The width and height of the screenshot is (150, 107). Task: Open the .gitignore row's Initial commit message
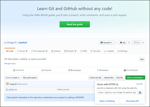coord(63,89)
